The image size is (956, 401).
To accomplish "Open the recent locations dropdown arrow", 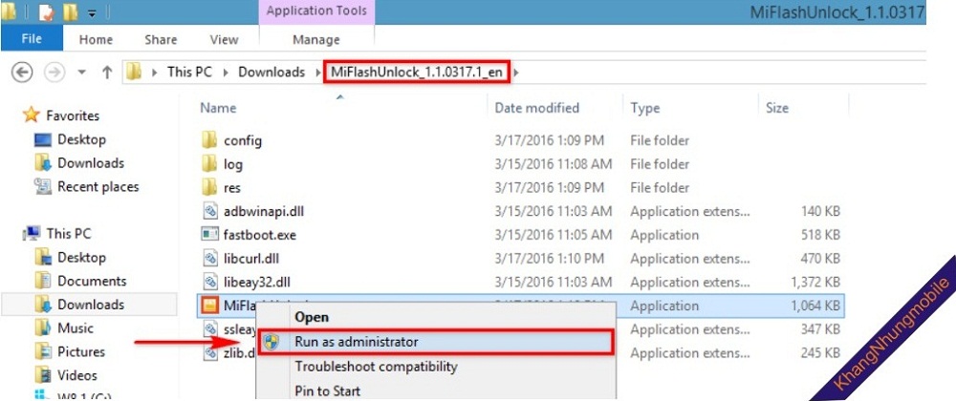I will [x=82, y=73].
